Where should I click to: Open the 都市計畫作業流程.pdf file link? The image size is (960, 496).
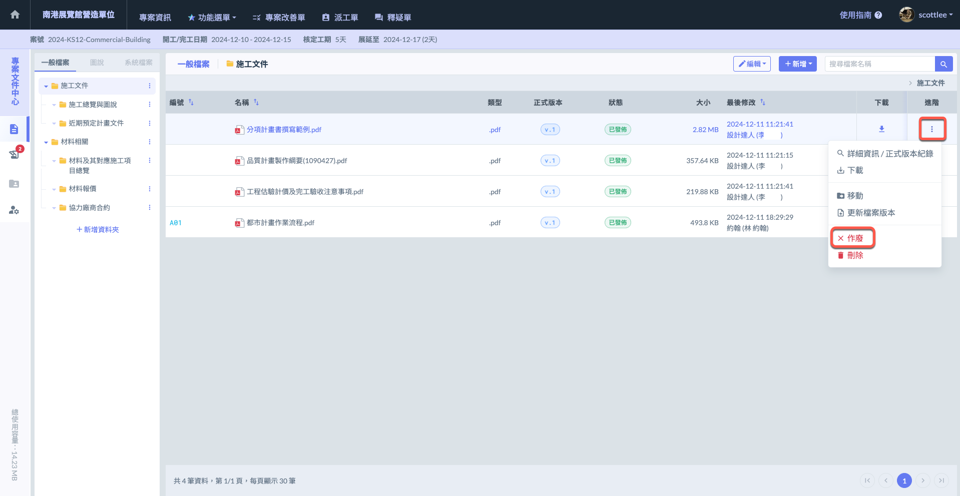point(280,223)
